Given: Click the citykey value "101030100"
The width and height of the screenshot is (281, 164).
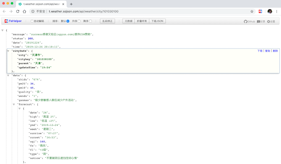Looking at the screenshot, I should [44, 59].
